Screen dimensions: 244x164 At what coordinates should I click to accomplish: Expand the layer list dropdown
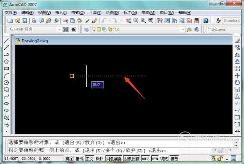[183, 30]
